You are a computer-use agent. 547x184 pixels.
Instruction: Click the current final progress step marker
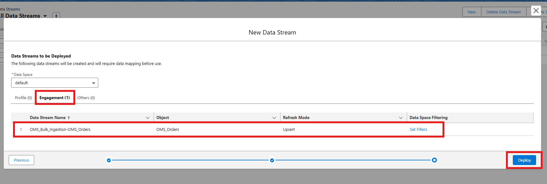434,160
